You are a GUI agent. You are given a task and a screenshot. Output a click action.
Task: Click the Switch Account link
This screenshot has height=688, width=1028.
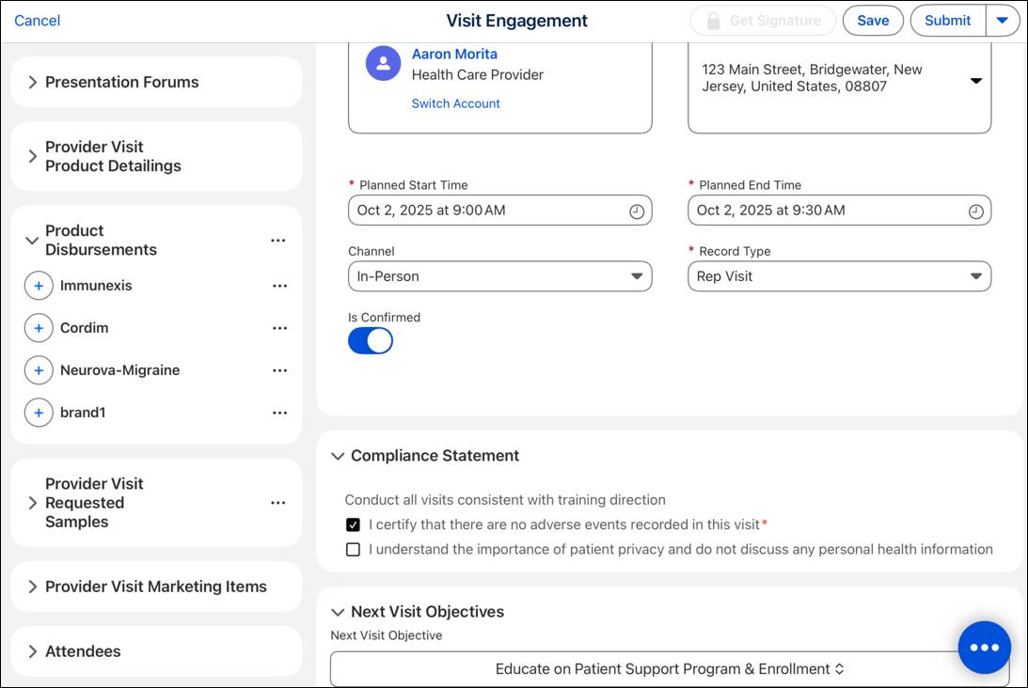[455, 103]
